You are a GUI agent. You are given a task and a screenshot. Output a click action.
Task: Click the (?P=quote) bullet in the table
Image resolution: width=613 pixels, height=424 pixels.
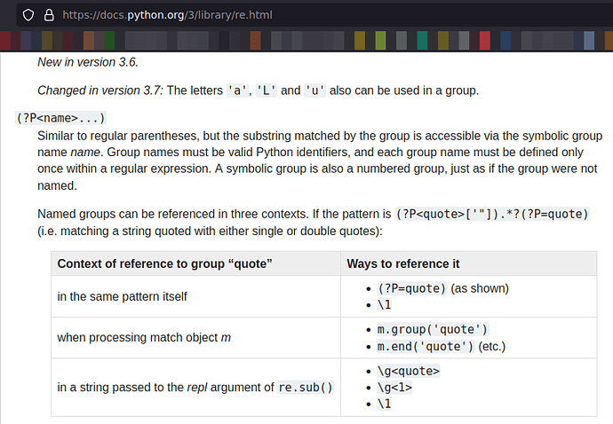[x=411, y=288]
